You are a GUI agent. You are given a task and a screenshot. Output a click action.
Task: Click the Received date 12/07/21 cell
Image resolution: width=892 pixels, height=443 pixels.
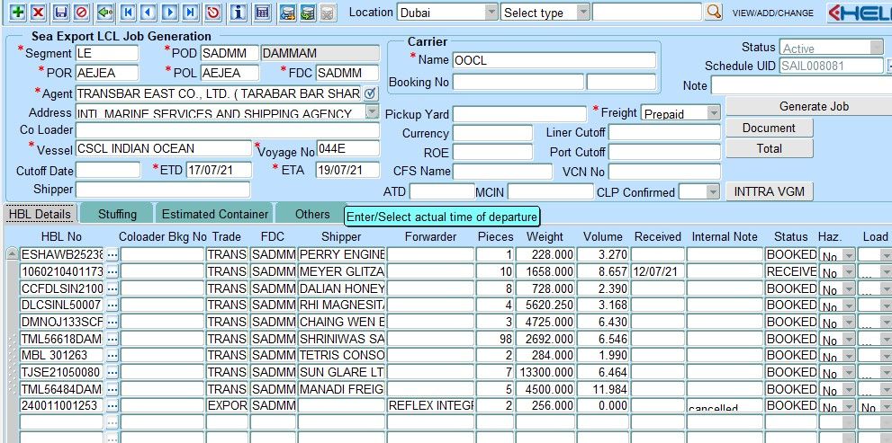click(657, 271)
